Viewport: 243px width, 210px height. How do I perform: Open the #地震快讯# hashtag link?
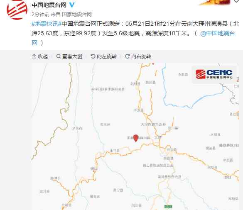[47, 24]
